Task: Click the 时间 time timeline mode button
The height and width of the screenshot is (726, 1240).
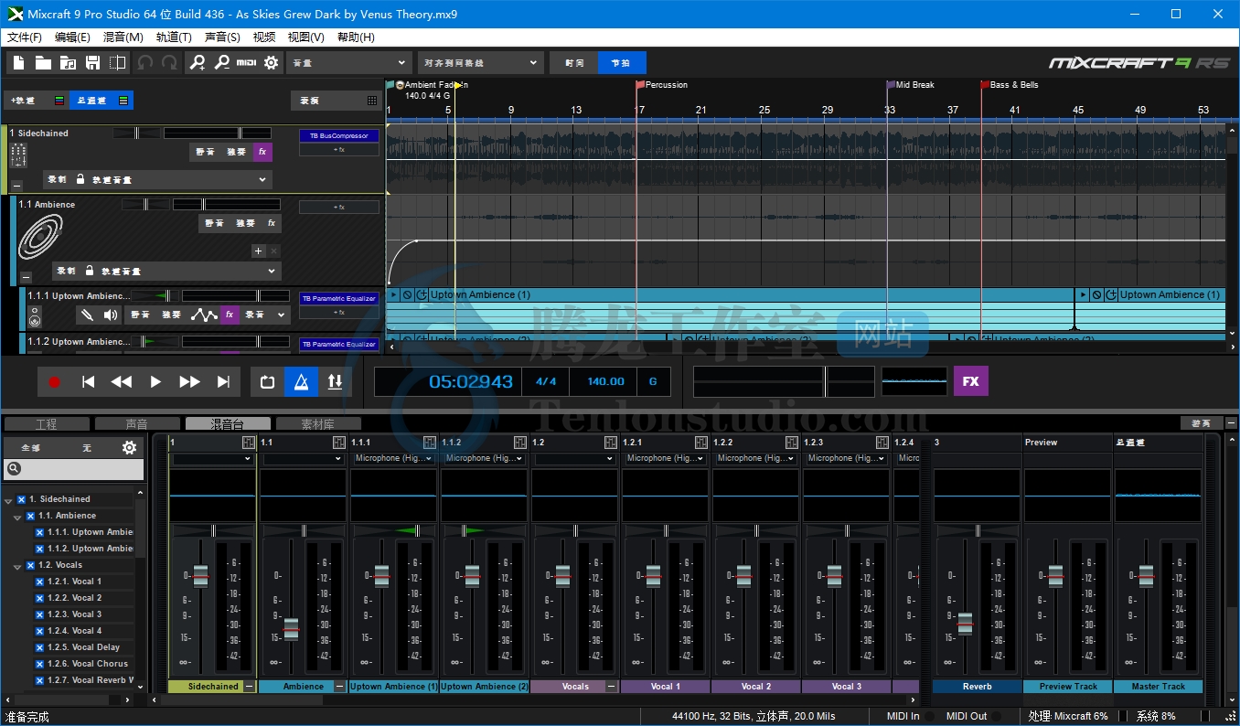Action: (573, 62)
